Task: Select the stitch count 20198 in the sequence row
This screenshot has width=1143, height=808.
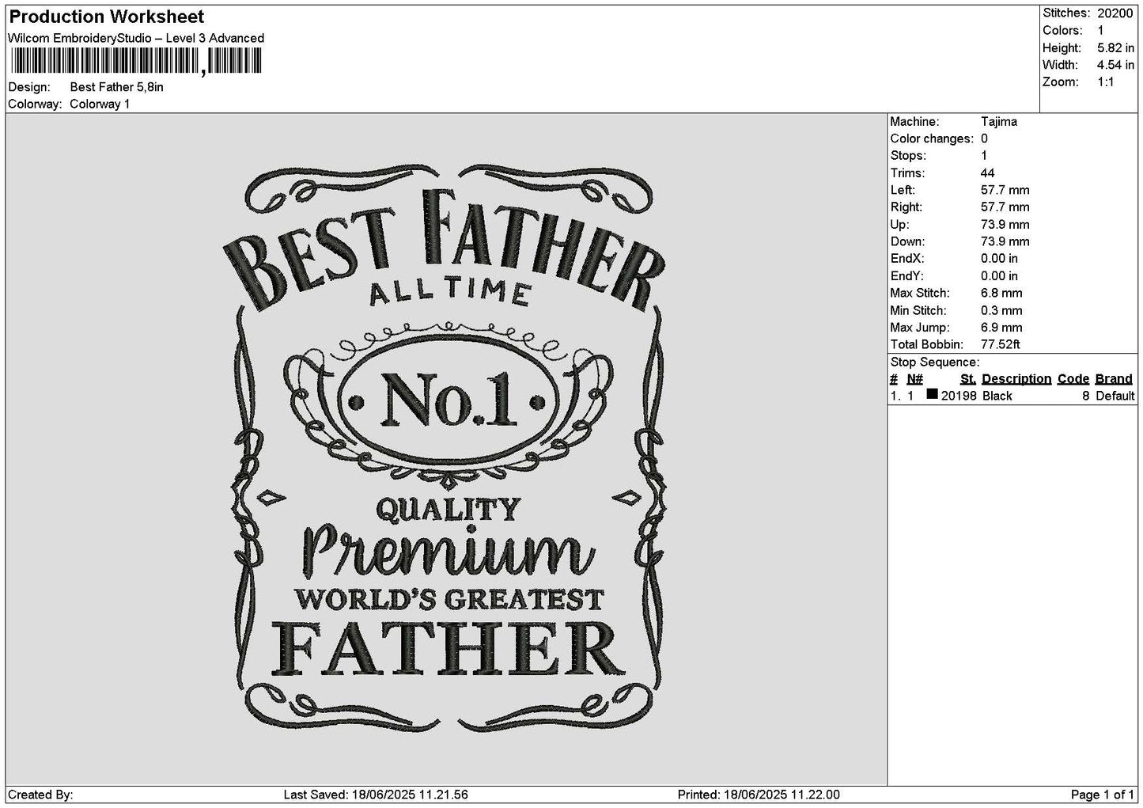Action: point(959,396)
